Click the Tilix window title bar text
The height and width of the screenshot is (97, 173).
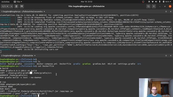click(x=86, y=6)
